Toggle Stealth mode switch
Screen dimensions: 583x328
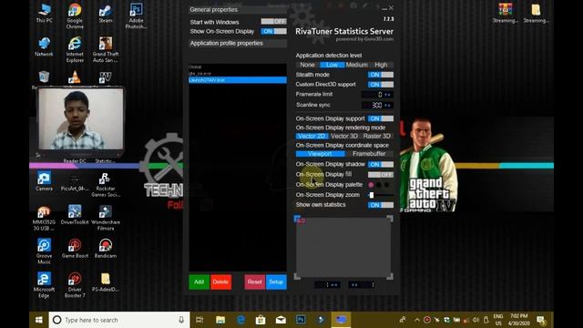coord(381,75)
